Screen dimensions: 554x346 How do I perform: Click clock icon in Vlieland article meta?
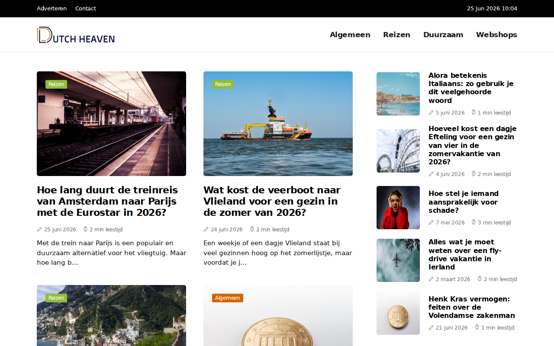coord(252,229)
